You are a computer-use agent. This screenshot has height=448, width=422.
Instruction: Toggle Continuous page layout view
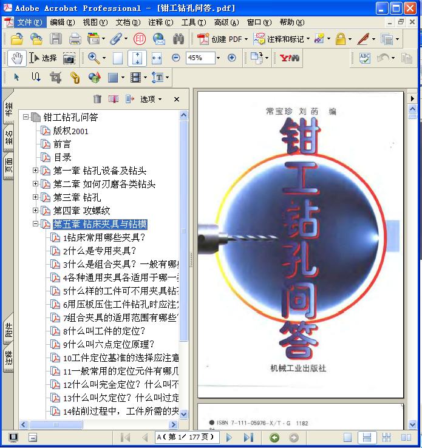click(x=367, y=438)
